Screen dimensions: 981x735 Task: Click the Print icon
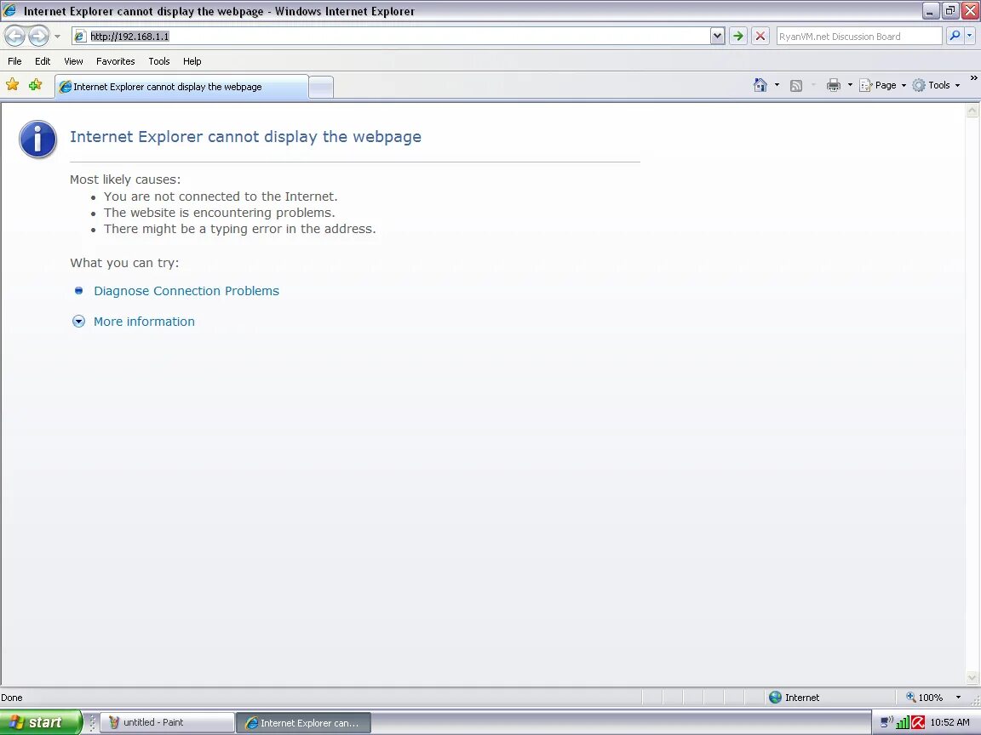(834, 86)
